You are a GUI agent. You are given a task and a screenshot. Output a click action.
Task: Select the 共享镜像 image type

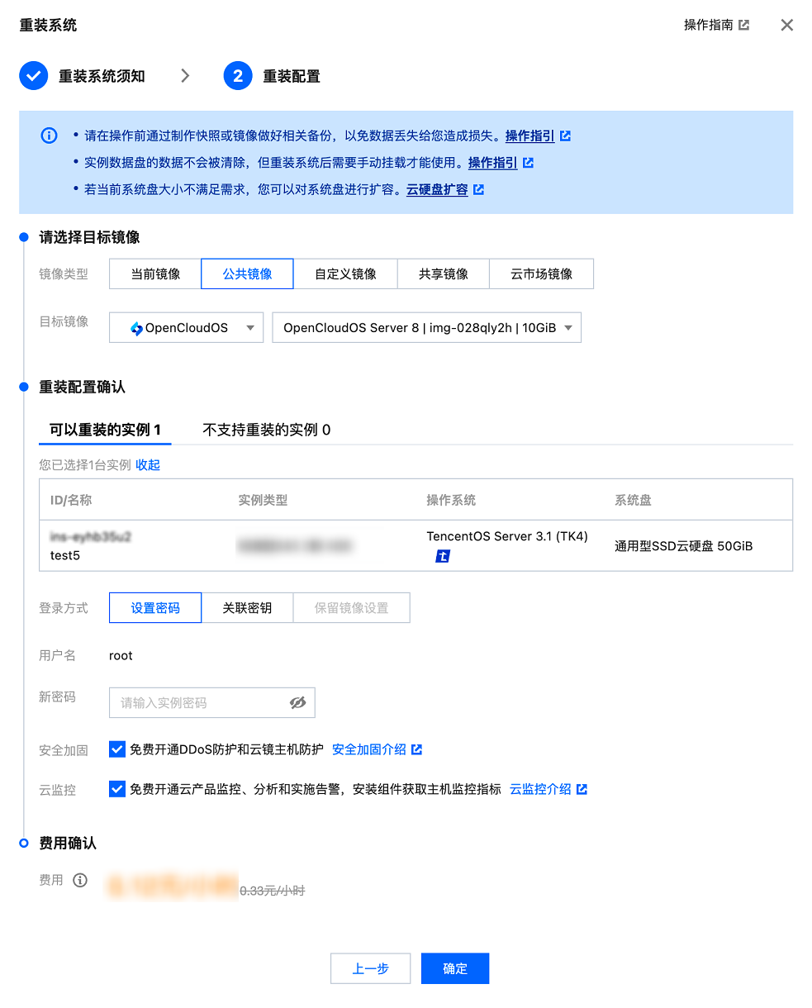[444, 274]
